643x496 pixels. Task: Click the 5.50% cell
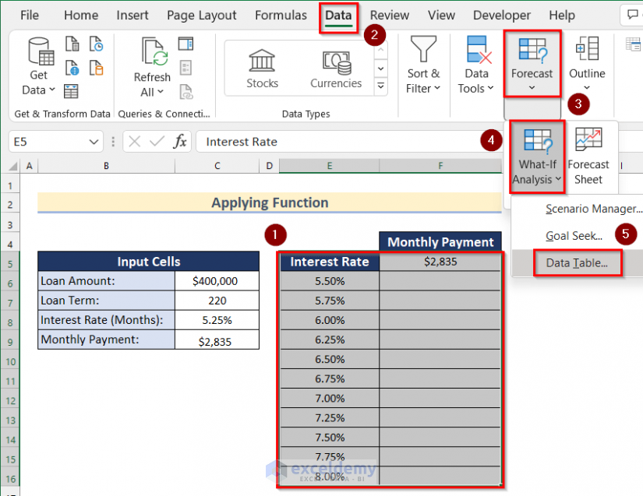coord(329,281)
